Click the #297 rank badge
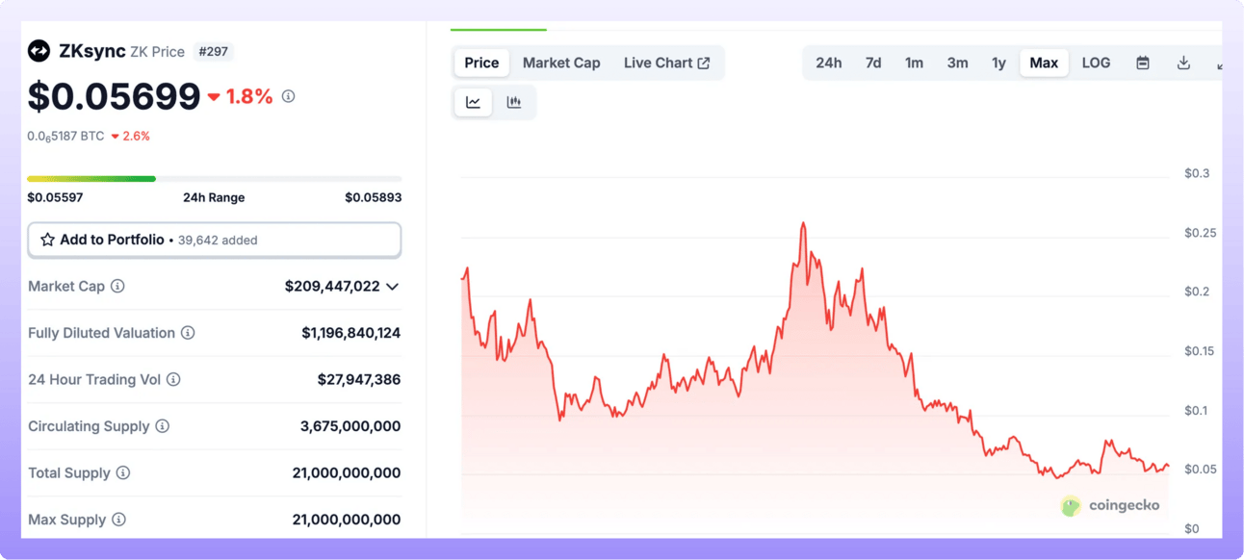Screen dimensions: 1244x560 (x=213, y=52)
